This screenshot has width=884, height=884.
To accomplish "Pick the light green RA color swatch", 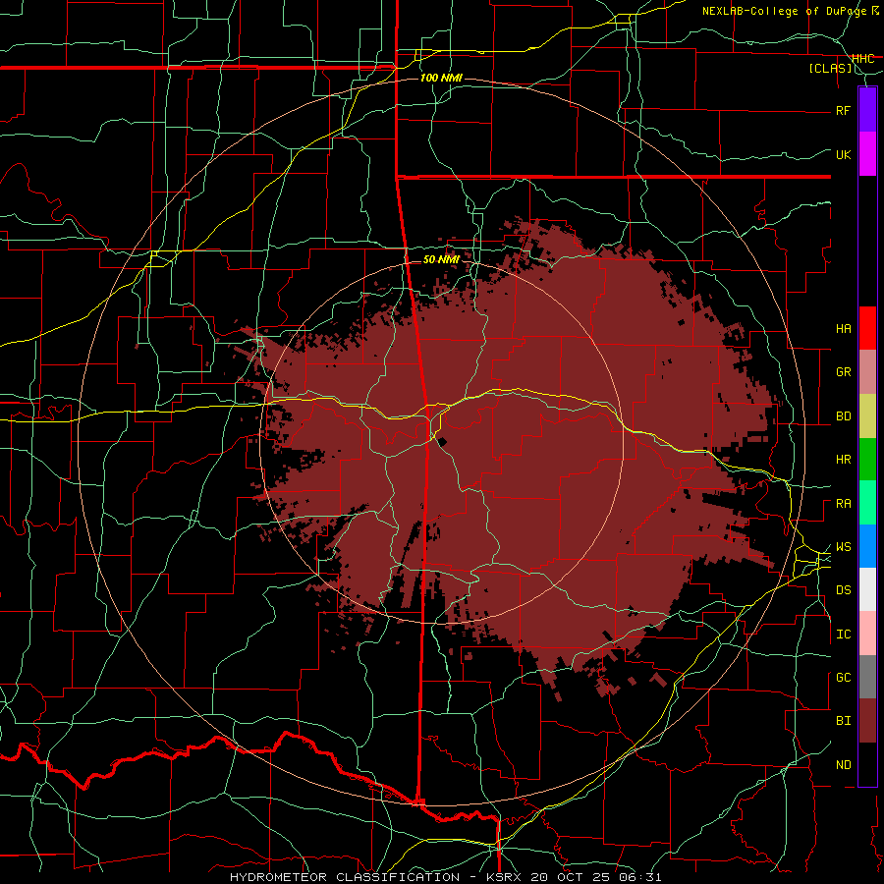I will pos(867,503).
